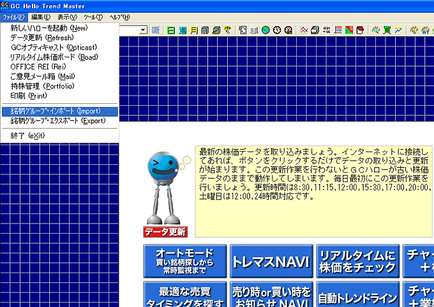
Task: Choose データ更新 (Refresh) menu entry
Action: point(59,38)
